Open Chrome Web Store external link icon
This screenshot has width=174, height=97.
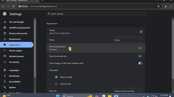[141, 32]
